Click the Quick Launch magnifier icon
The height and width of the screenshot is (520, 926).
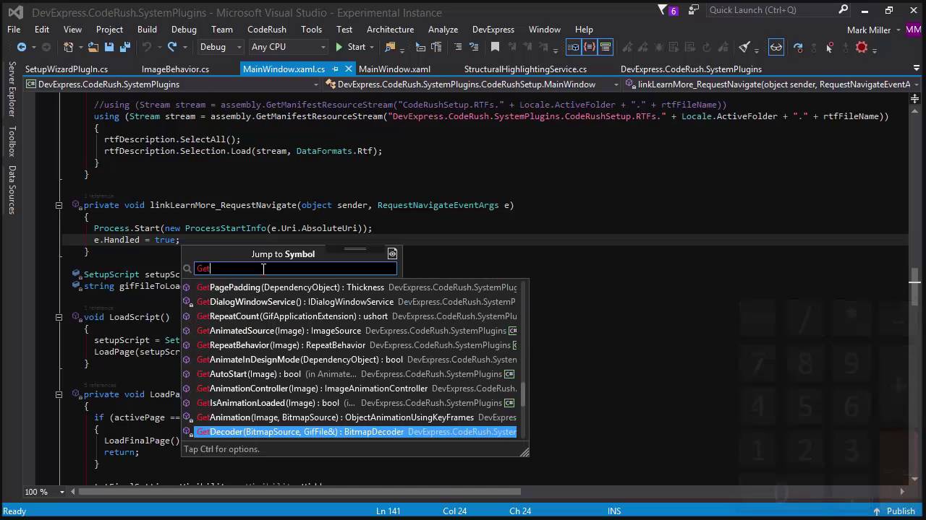pyautogui.click(x=844, y=10)
